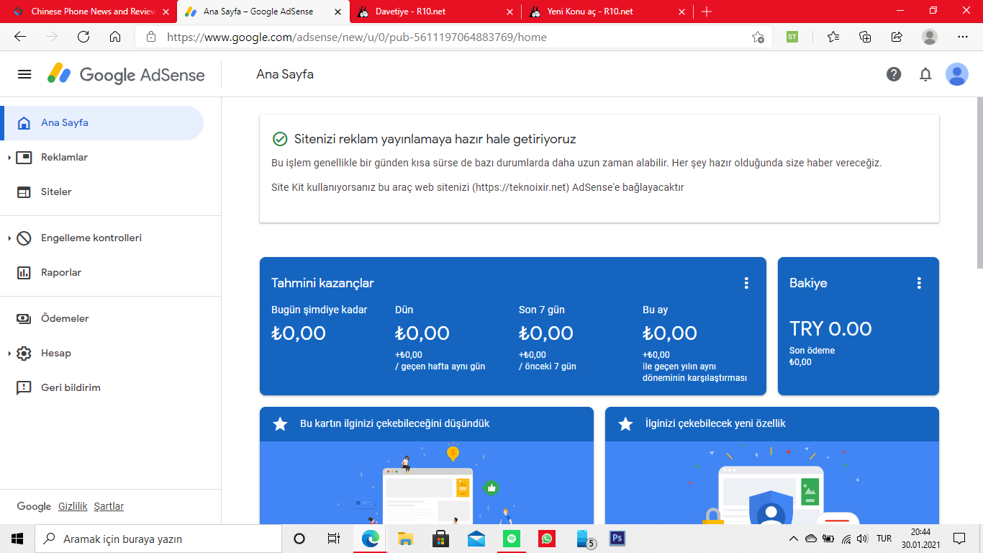Click the Reklamlar sidebar icon
Viewport: 983px width, 553px height.
point(24,157)
